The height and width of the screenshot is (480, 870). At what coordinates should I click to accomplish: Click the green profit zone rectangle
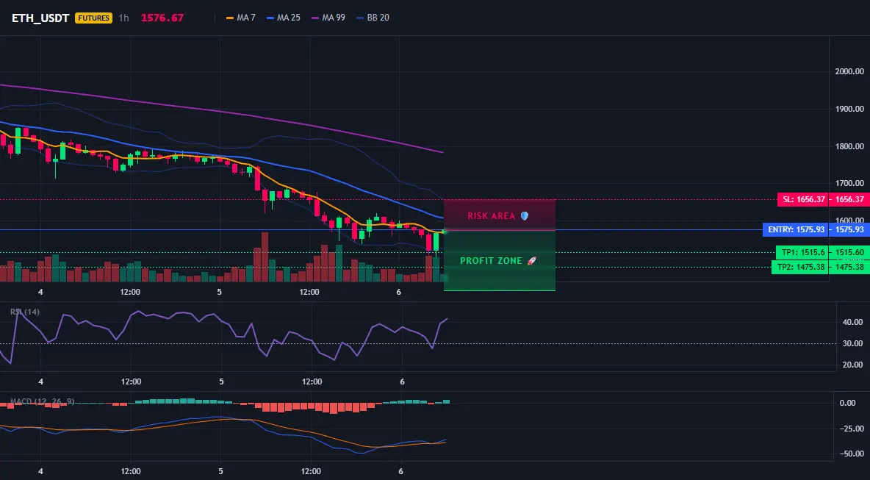500,260
